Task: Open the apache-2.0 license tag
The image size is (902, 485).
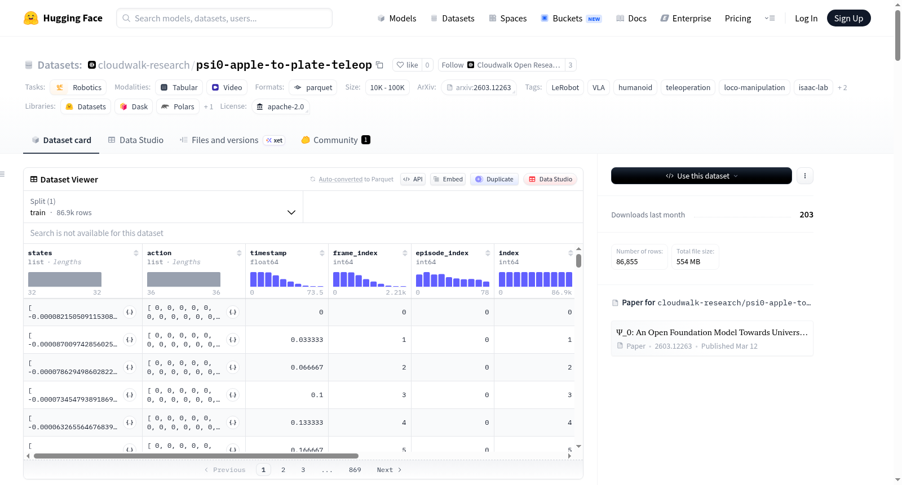Action: pyautogui.click(x=280, y=106)
